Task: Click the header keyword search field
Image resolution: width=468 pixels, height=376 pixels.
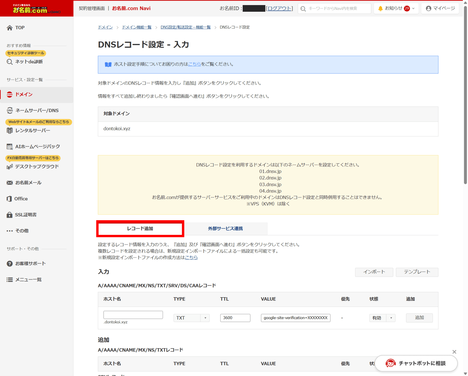Action: pyautogui.click(x=334, y=8)
